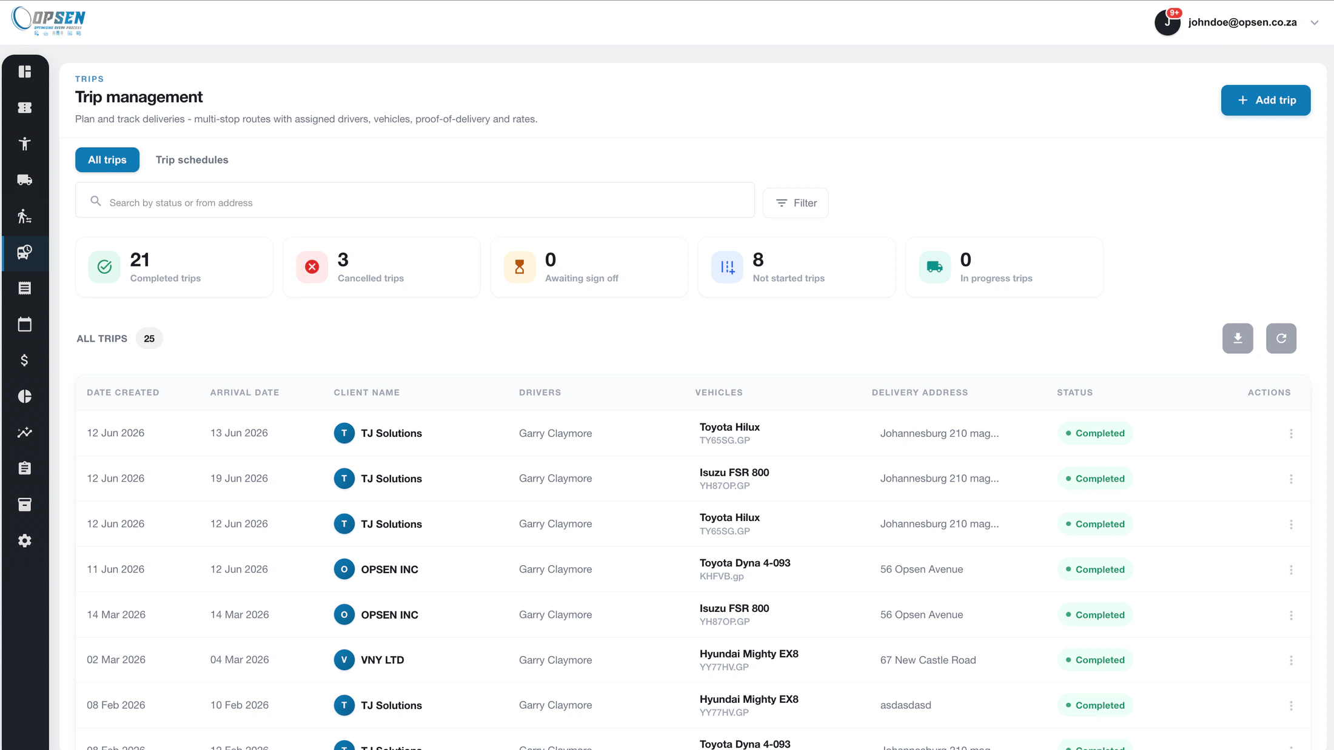
Task: Select the In progress trips card
Action: click(1004, 267)
